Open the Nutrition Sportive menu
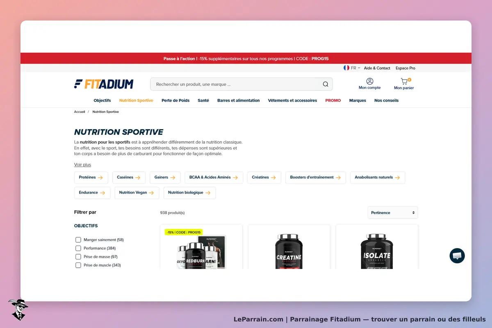The image size is (492, 328). click(x=136, y=100)
